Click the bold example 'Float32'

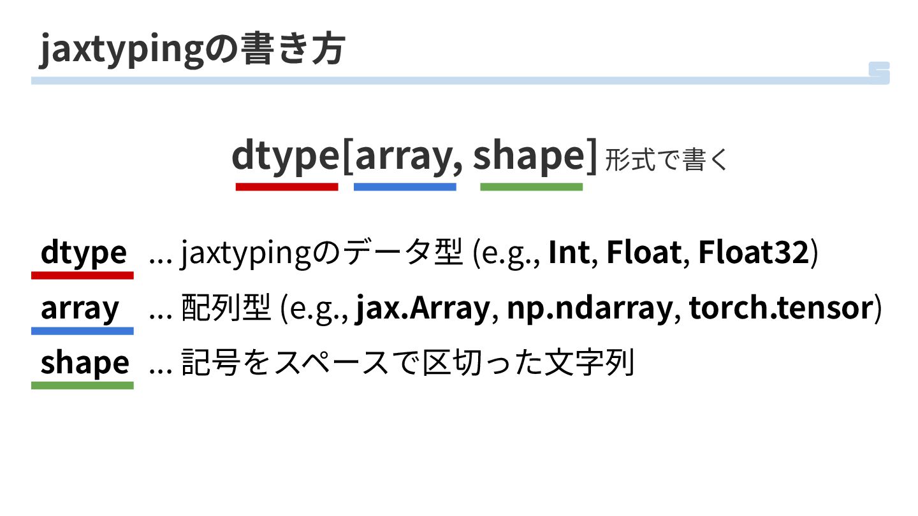tap(754, 252)
